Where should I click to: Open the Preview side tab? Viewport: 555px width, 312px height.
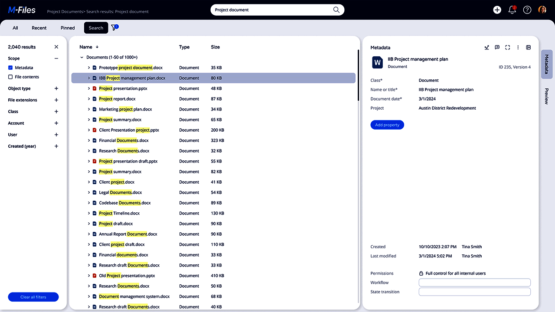pos(546,96)
